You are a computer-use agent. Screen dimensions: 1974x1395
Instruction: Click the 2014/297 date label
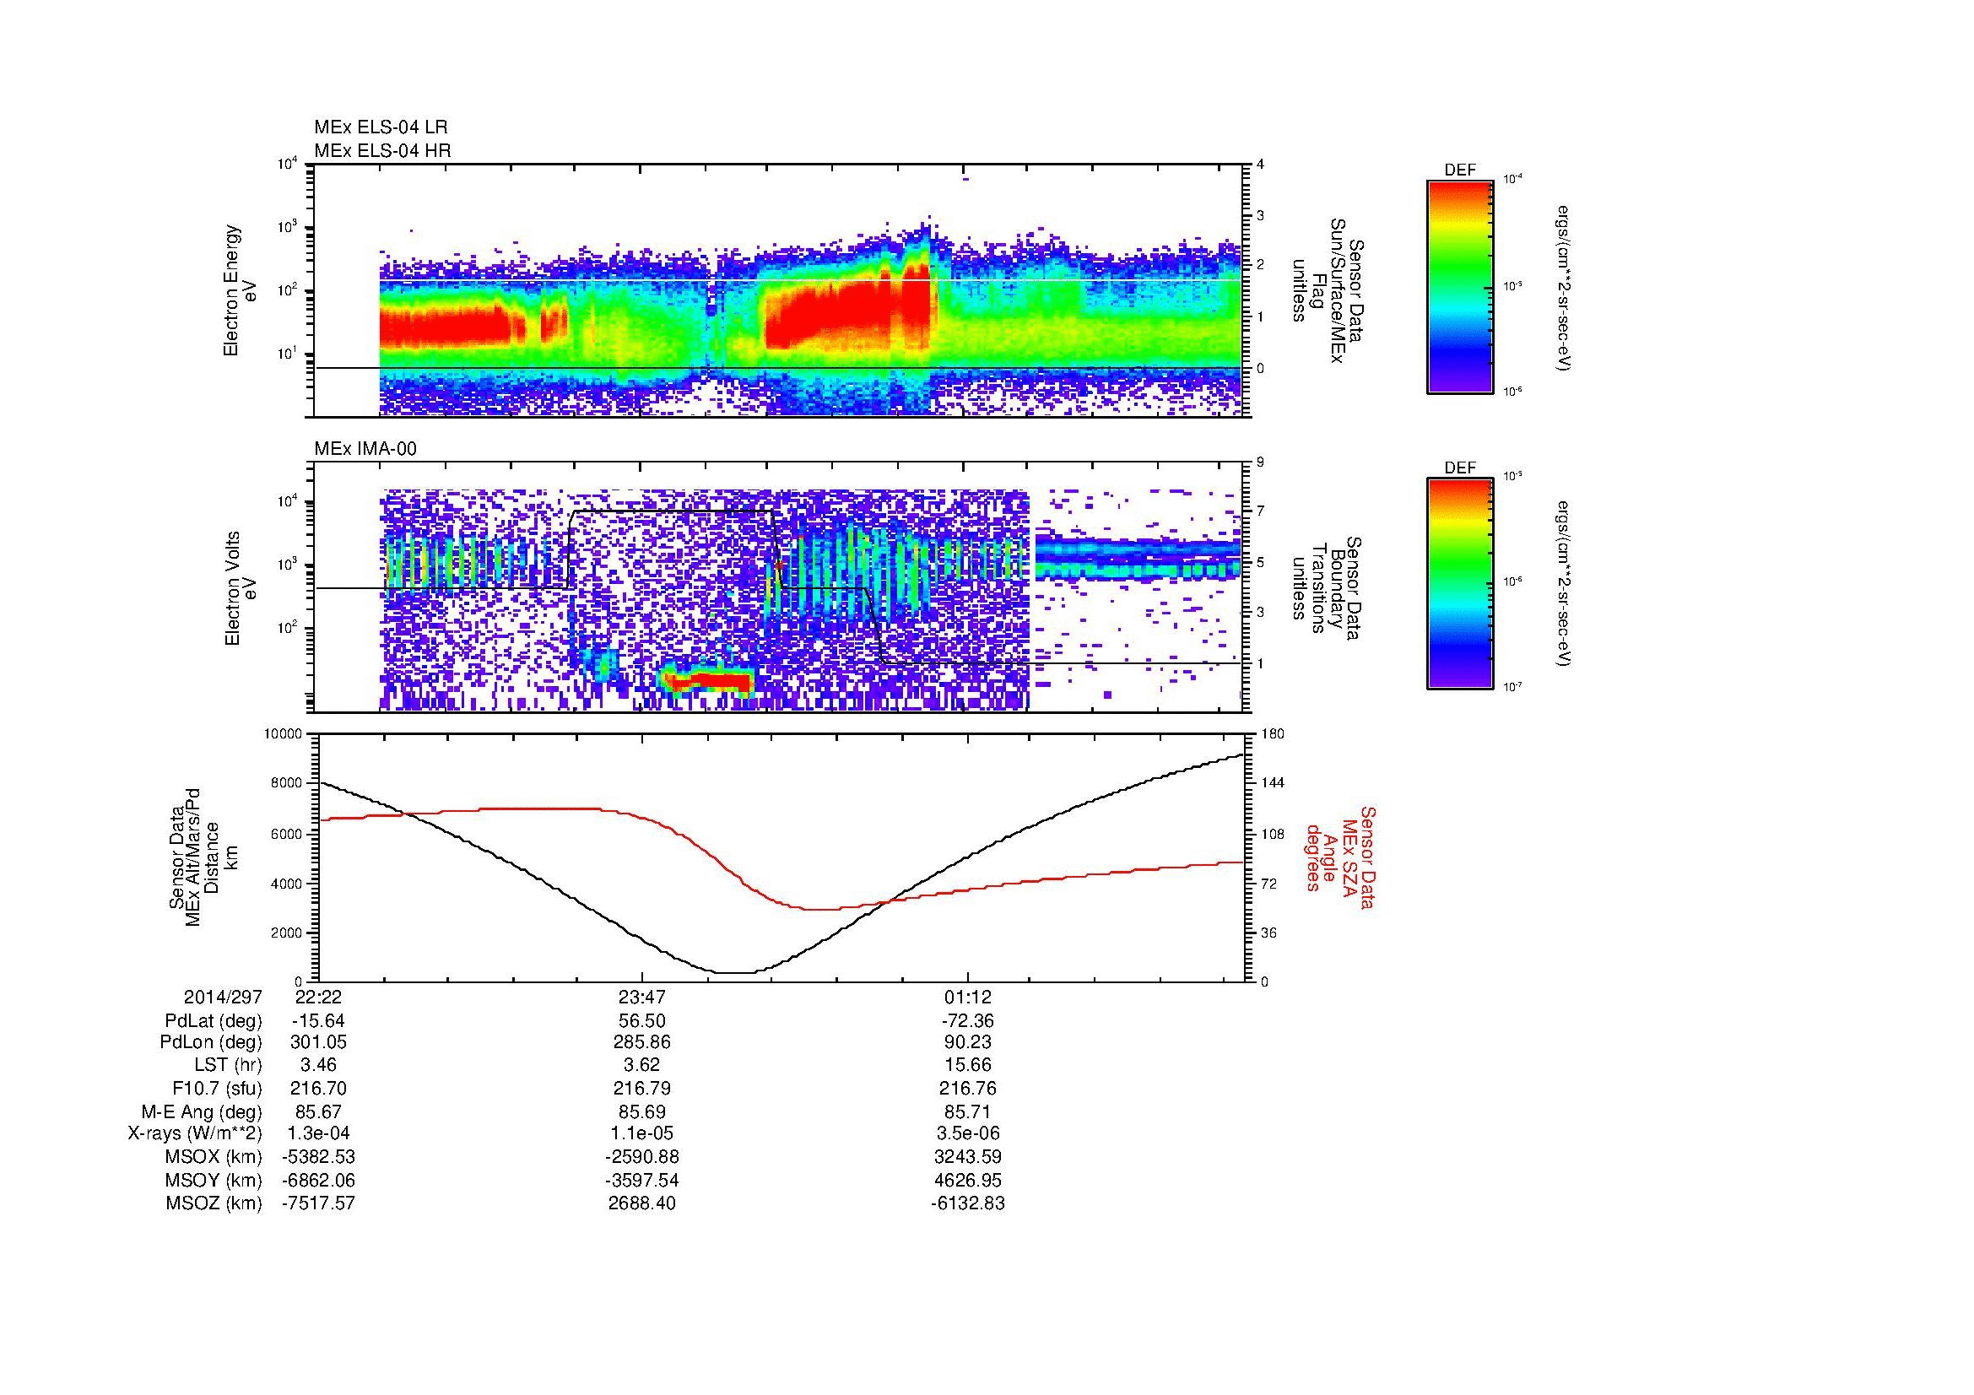point(223,997)
